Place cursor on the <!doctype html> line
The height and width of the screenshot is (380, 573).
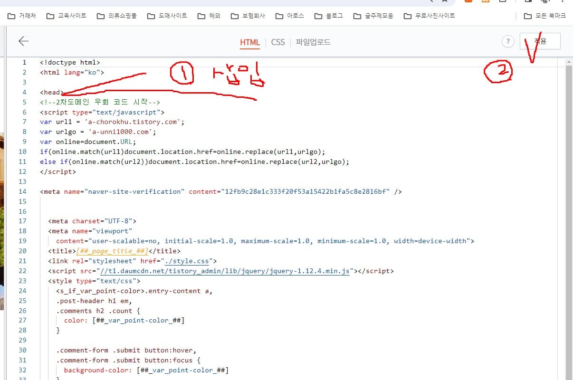(70, 62)
